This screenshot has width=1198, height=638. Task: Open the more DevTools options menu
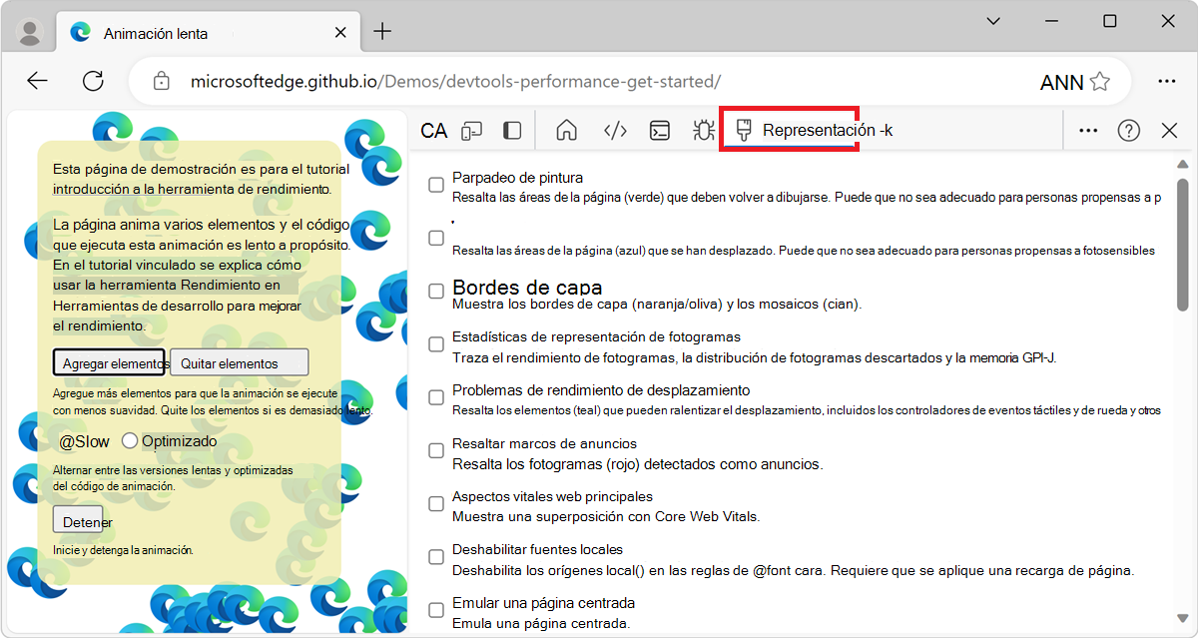point(1087,130)
